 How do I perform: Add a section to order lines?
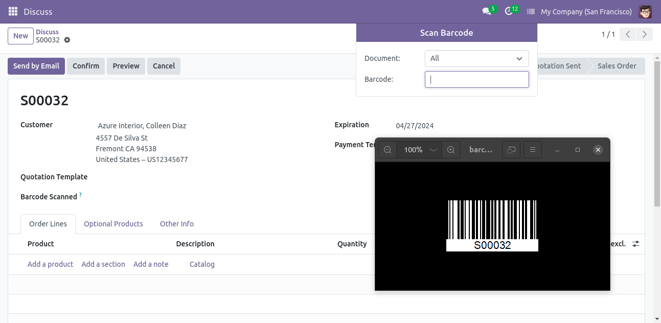click(x=103, y=264)
